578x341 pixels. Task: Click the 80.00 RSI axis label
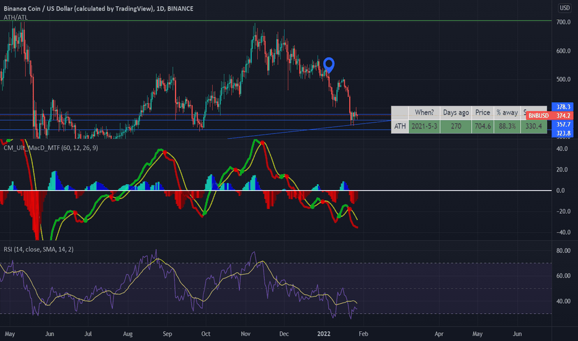coord(563,250)
